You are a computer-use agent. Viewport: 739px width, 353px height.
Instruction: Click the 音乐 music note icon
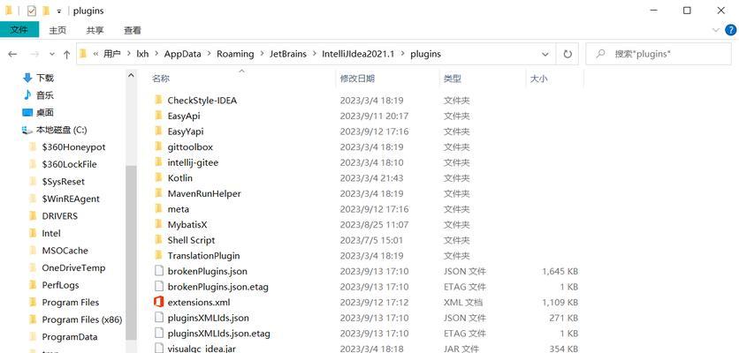click(27, 95)
